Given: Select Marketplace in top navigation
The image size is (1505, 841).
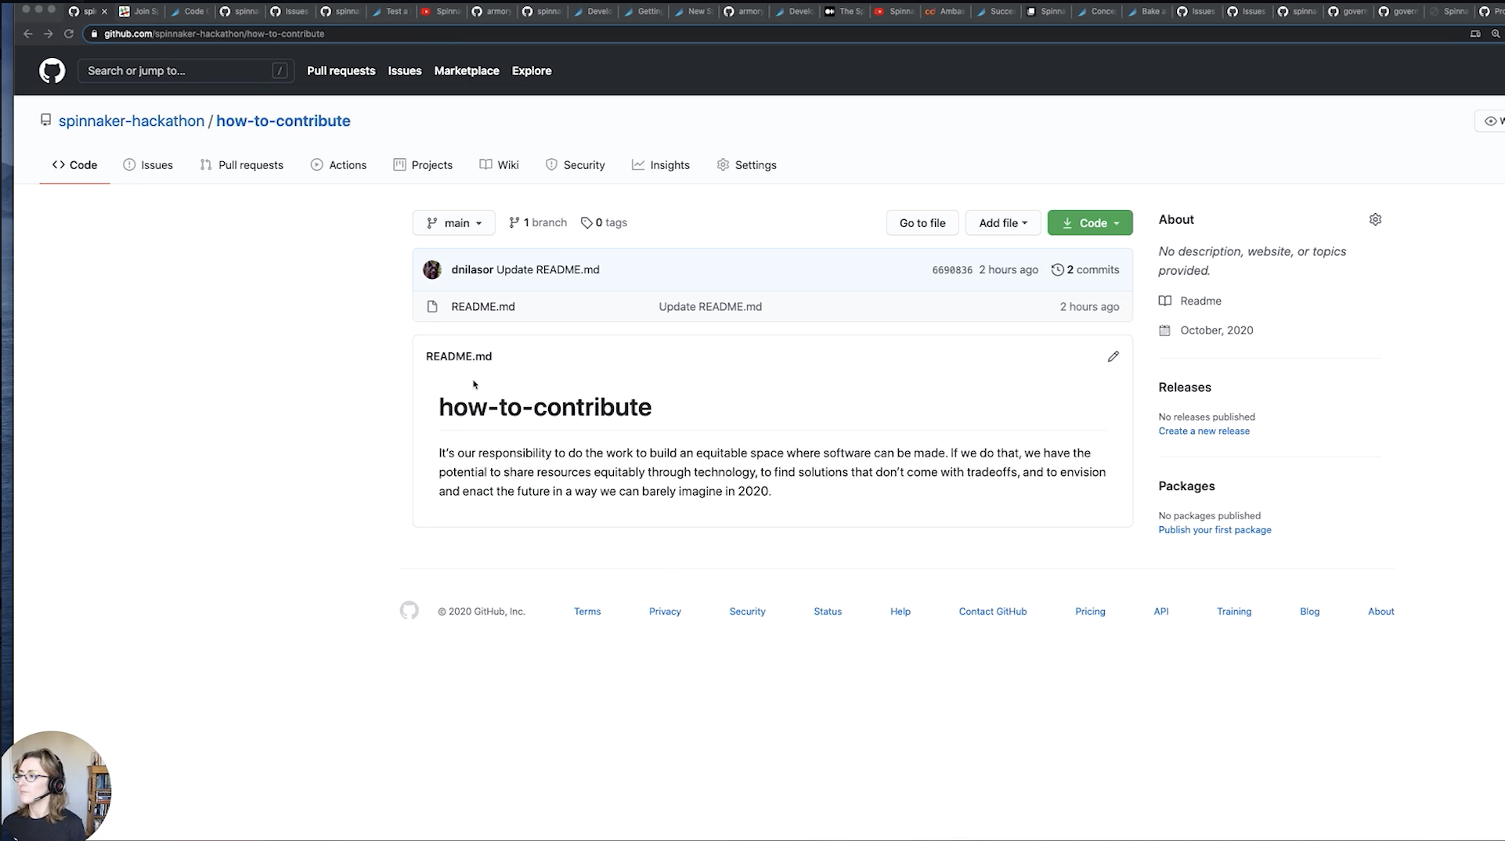Looking at the screenshot, I should (467, 70).
